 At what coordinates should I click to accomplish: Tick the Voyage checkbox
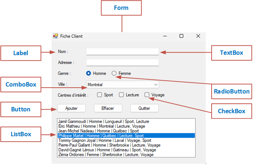(147, 95)
